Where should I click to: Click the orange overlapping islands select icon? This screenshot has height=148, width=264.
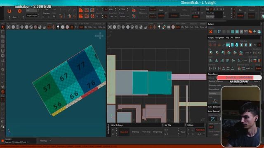[x=250, y=31]
